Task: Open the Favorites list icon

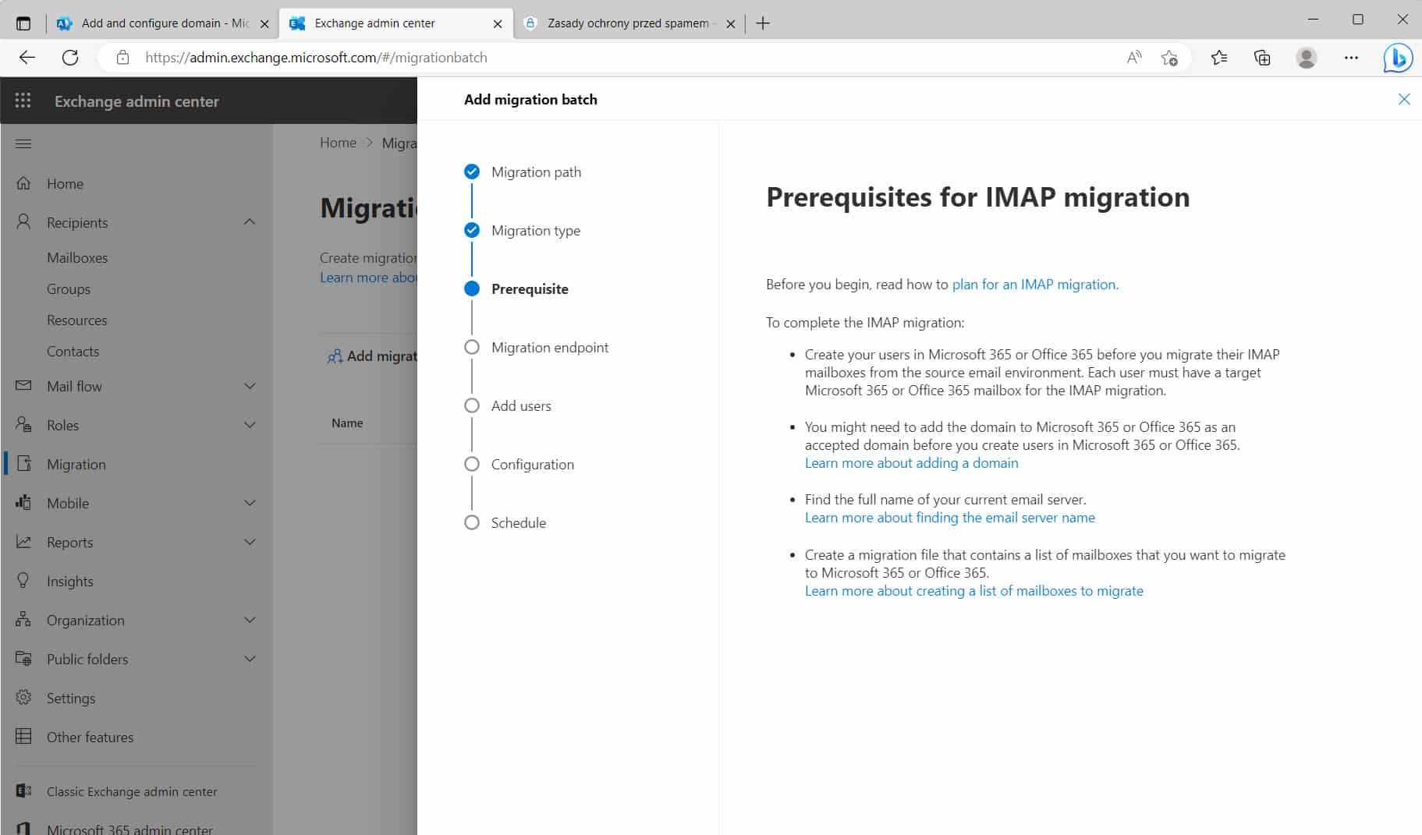Action: pos(1219,58)
